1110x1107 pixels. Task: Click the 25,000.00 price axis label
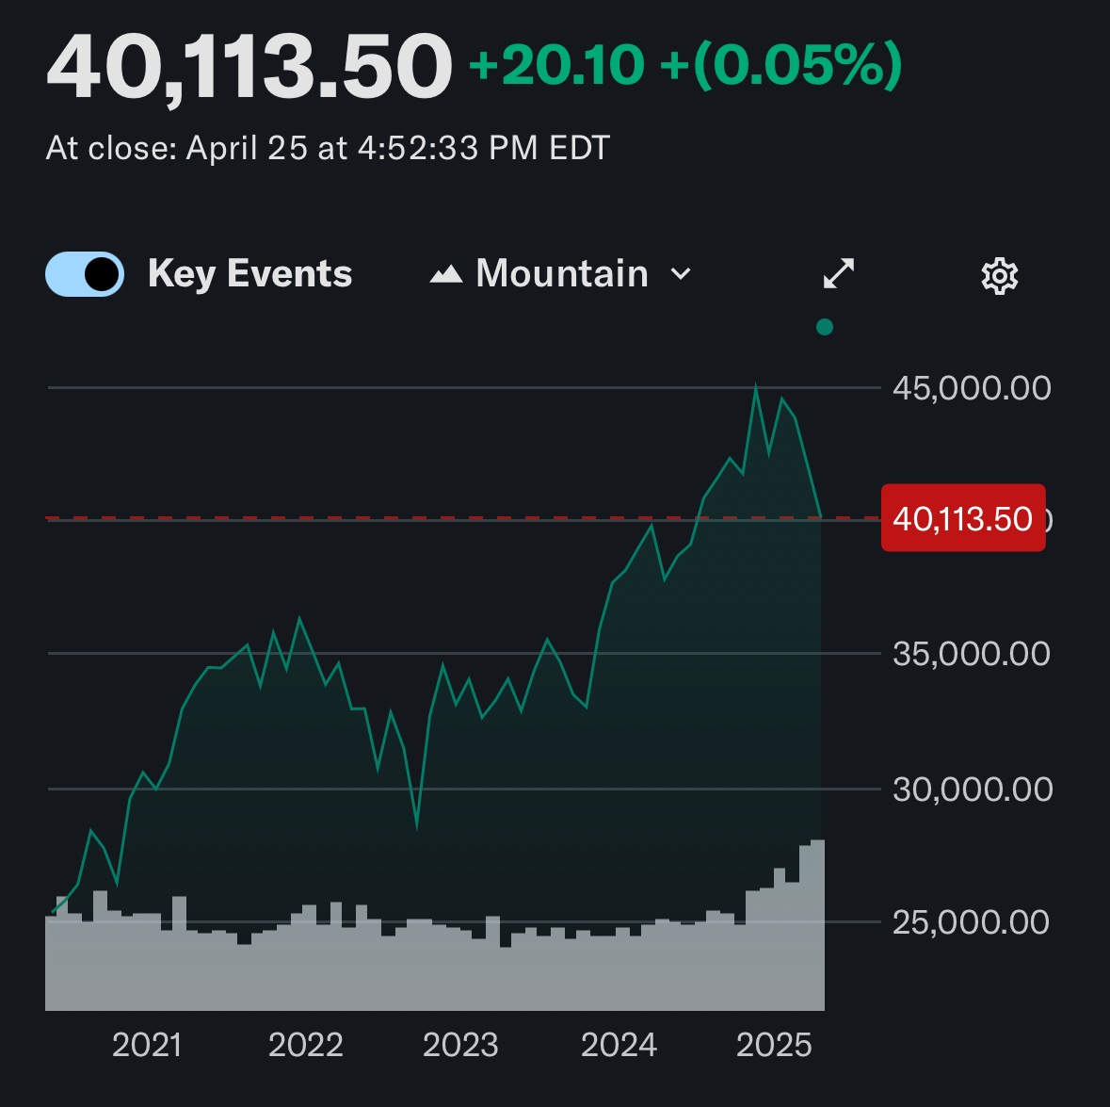point(972,921)
